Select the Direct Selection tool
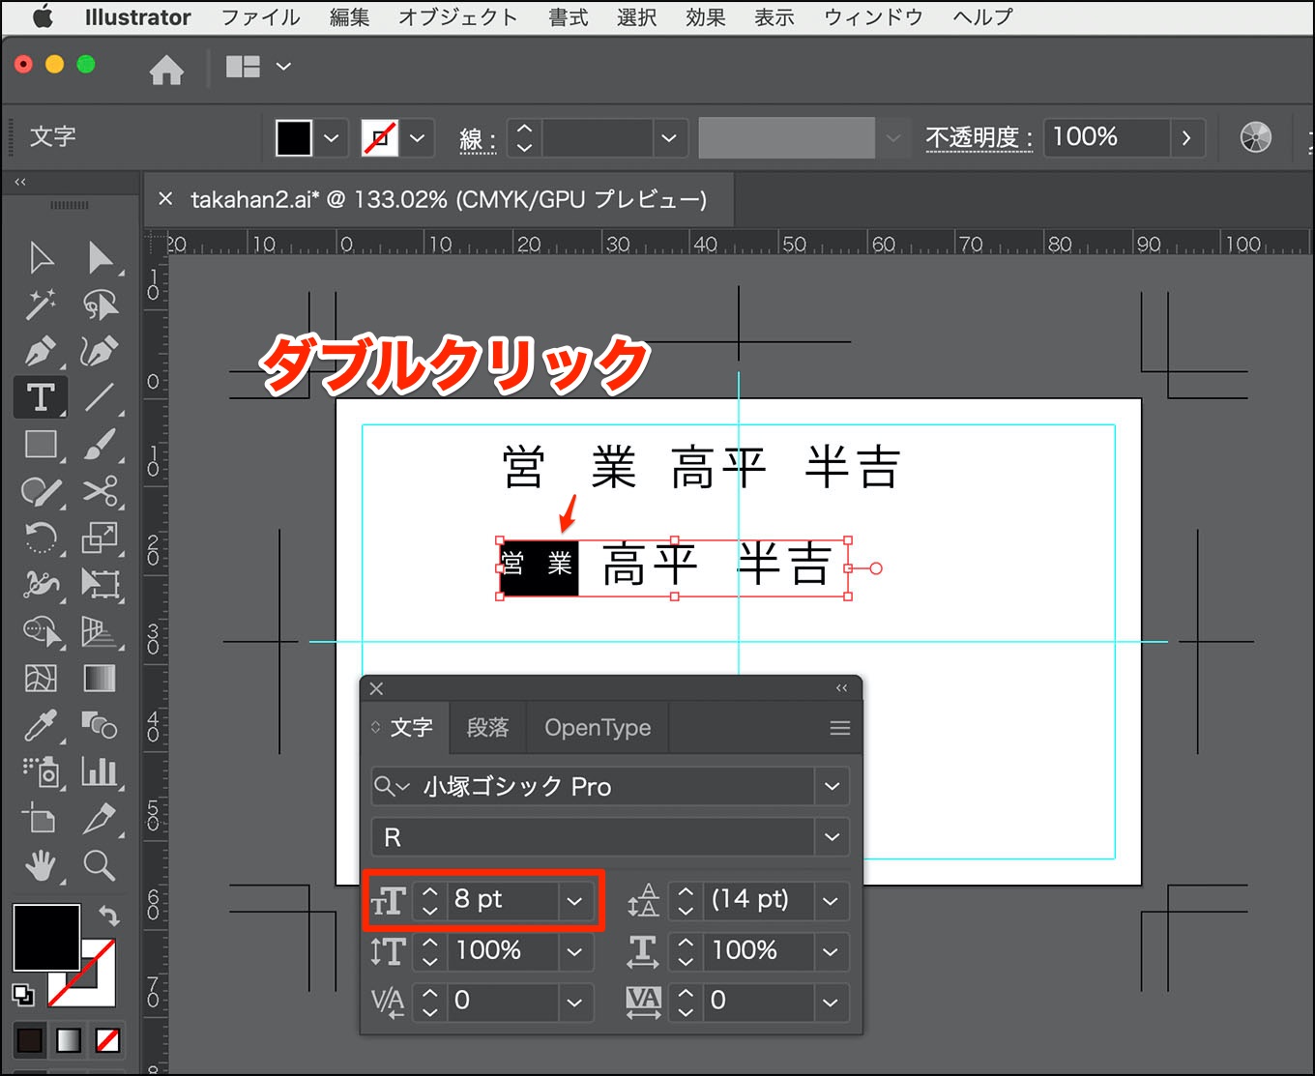Screen dimensions: 1315x1076 (x=100, y=258)
